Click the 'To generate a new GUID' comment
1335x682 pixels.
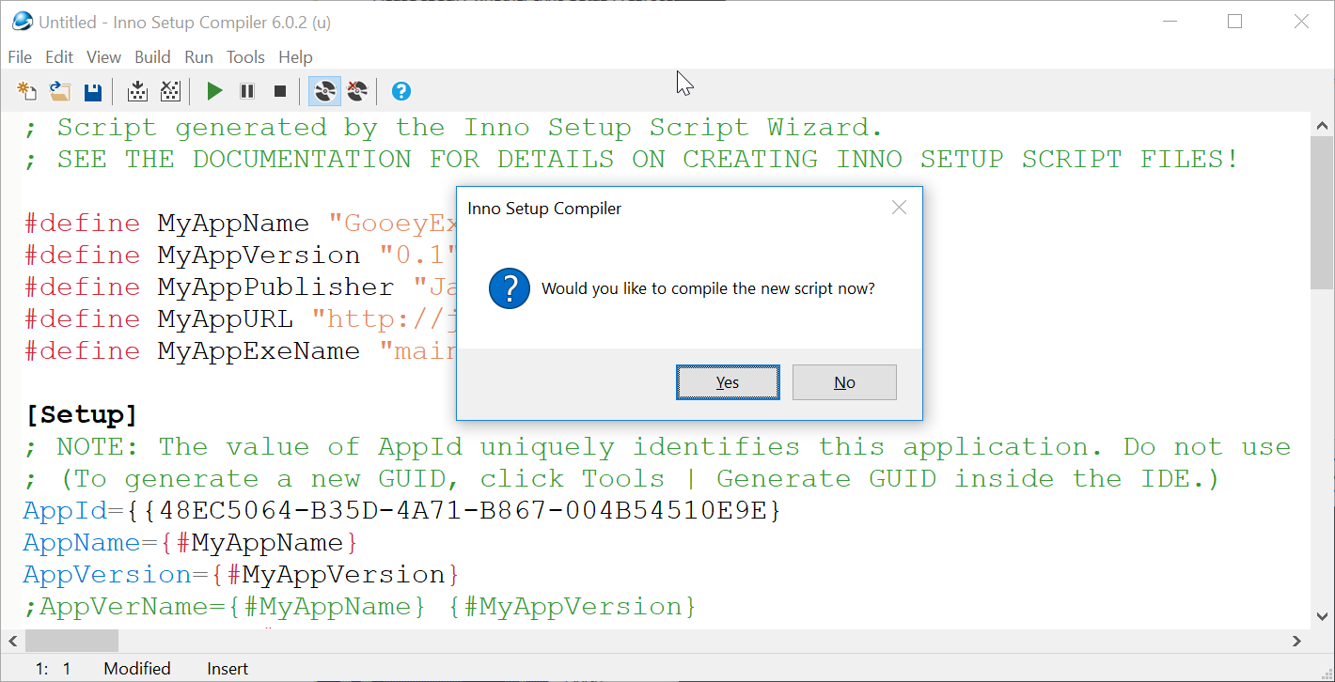(621, 478)
